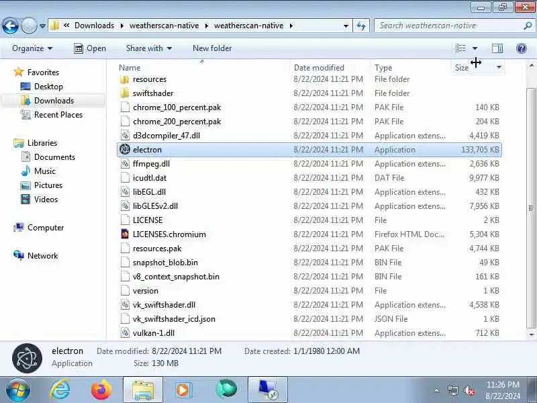This screenshot has width=537, height=403.
Task: Select Desktop in the navigation pane
Action: pos(48,87)
